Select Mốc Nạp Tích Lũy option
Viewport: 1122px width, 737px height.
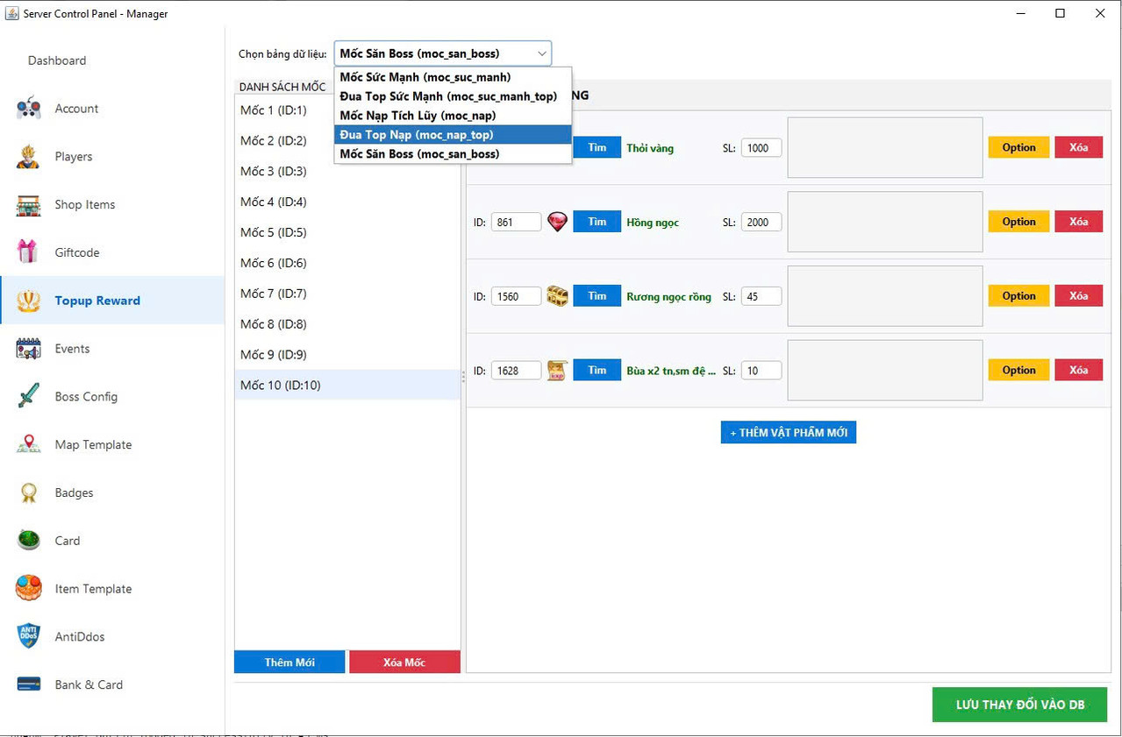point(453,116)
